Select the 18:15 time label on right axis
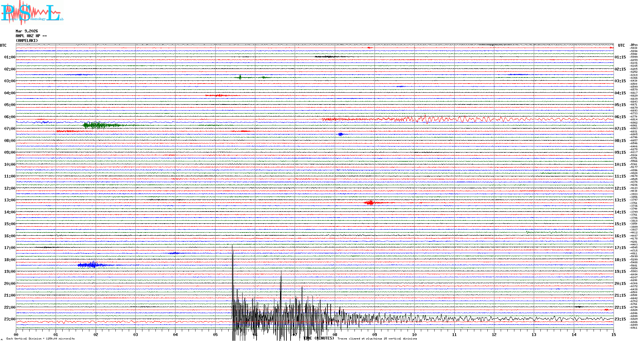Viewport: 639px width, 343px height. (620, 260)
